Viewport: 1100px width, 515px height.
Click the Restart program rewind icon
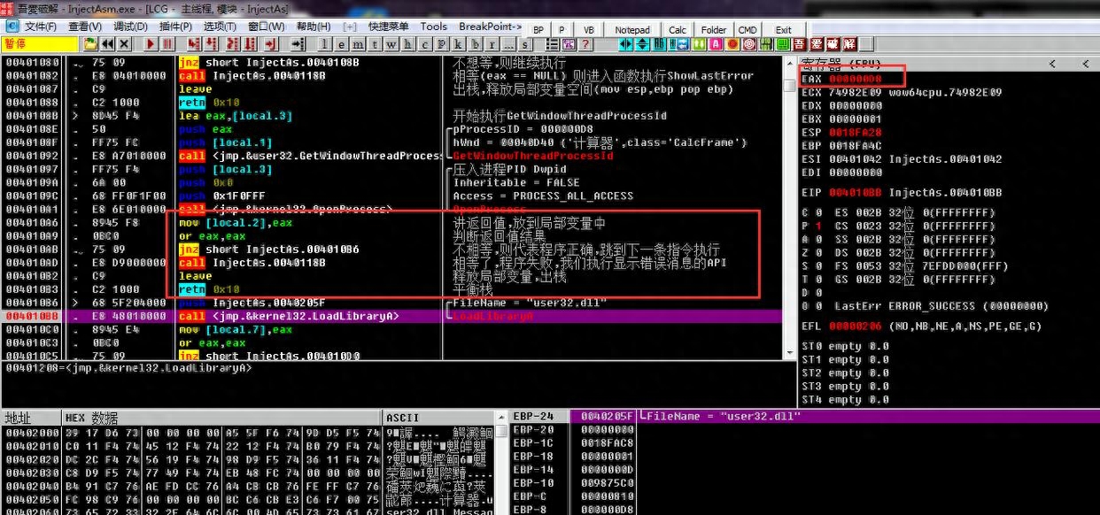pos(107,43)
